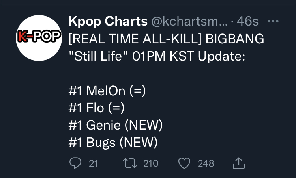View the 248 likes count
Image resolution: width=296 pixels, height=178 pixels.
tap(206, 163)
